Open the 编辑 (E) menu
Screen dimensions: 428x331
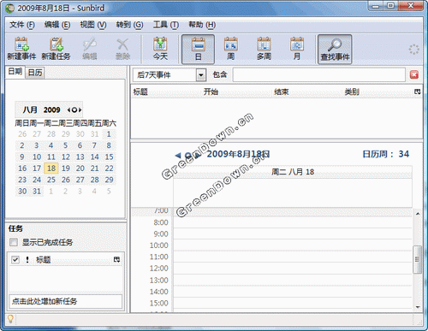click(x=57, y=25)
